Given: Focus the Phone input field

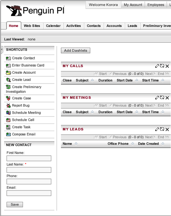Looking at the screenshot, I should [29, 182].
